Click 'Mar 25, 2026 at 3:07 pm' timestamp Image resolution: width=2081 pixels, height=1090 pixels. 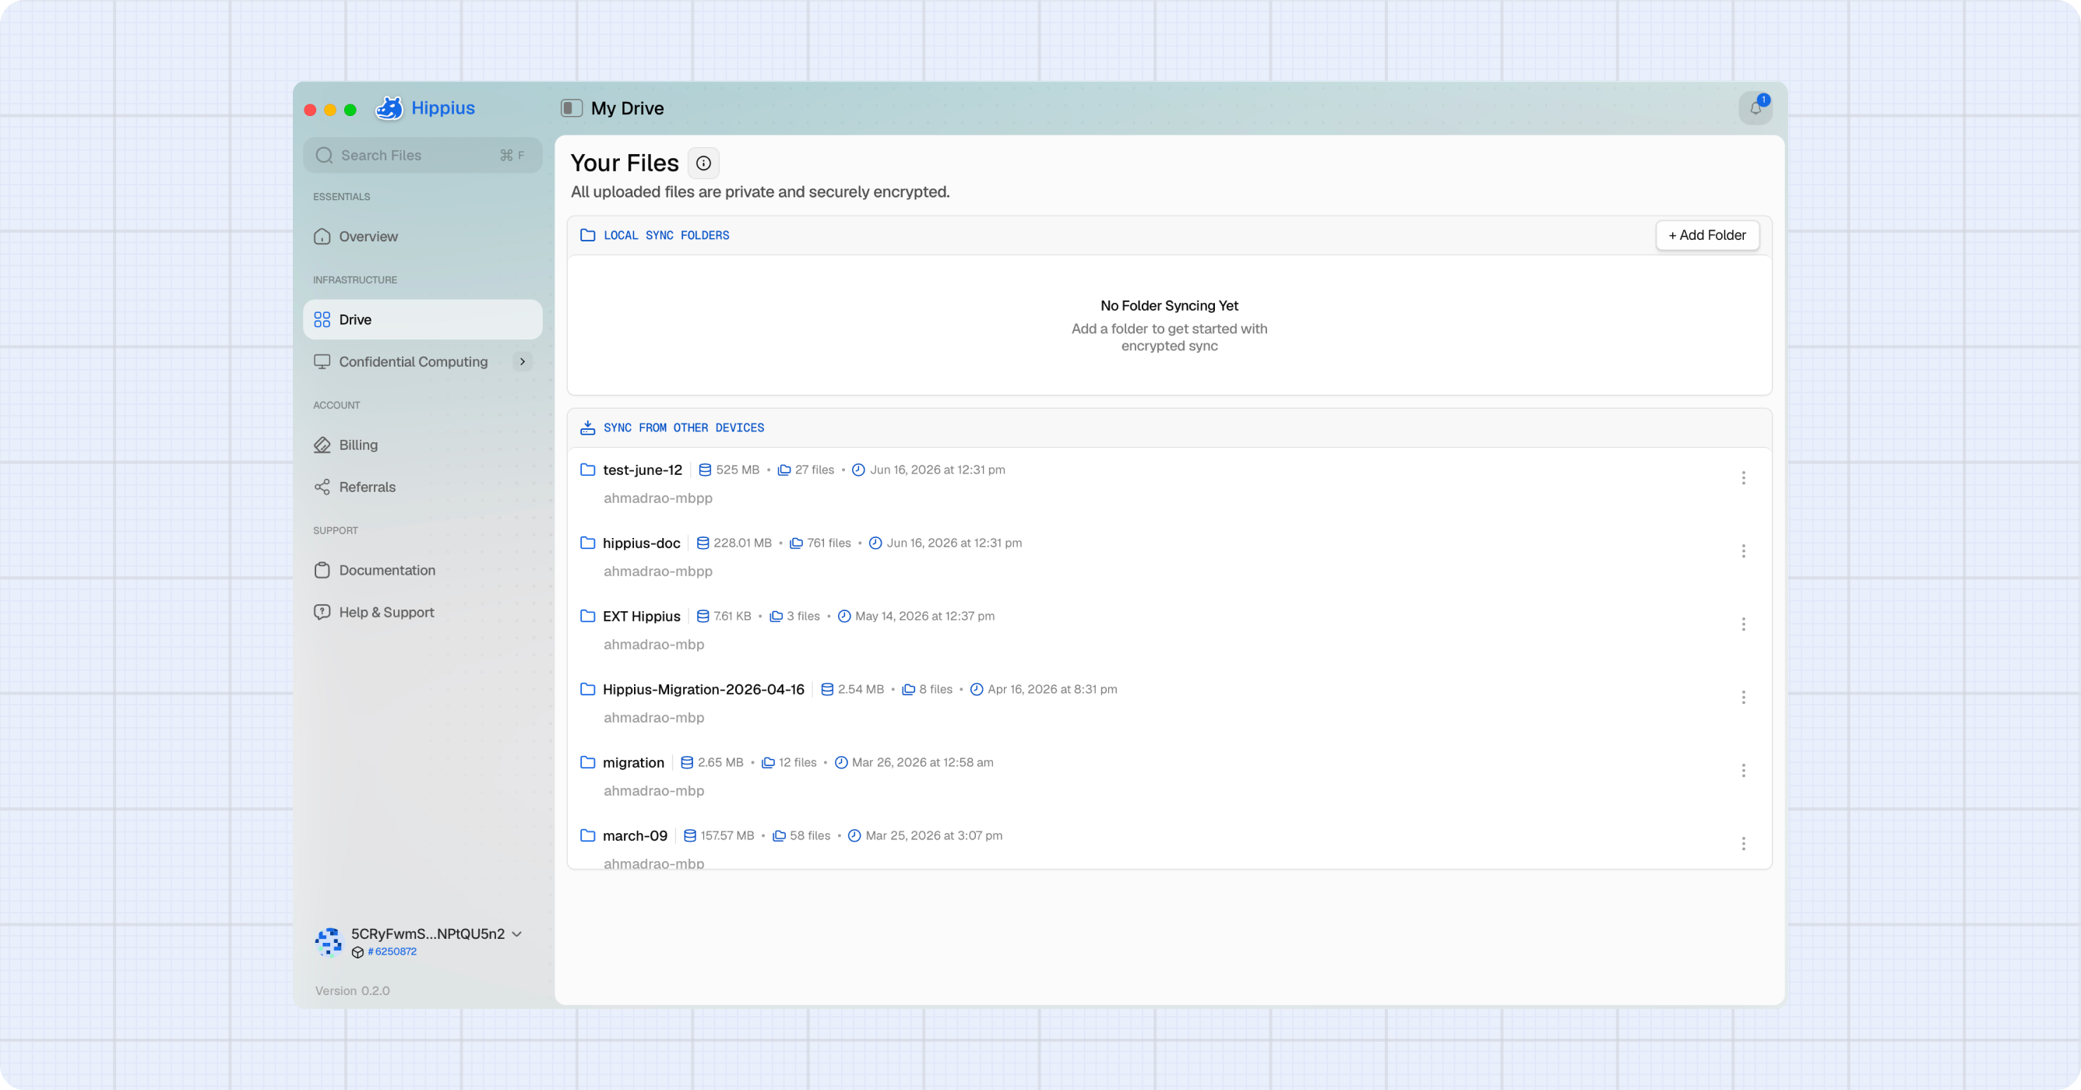coord(934,835)
